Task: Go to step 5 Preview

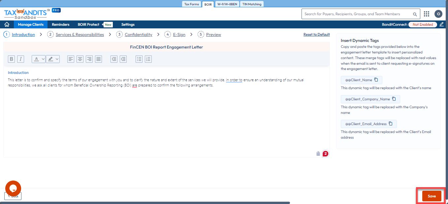Action: click(x=209, y=34)
